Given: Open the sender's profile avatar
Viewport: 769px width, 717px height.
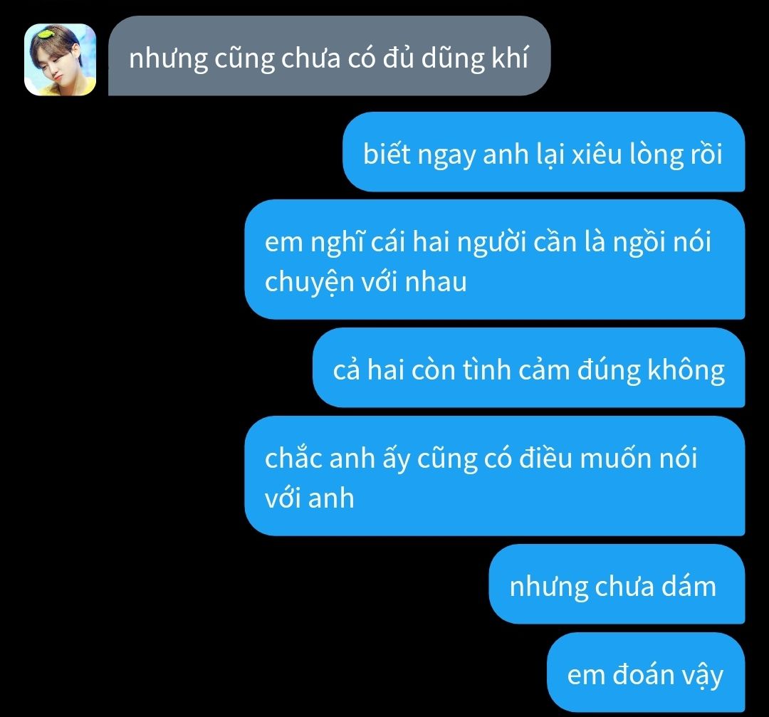Looking at the screenshot, I should [60, 59].
